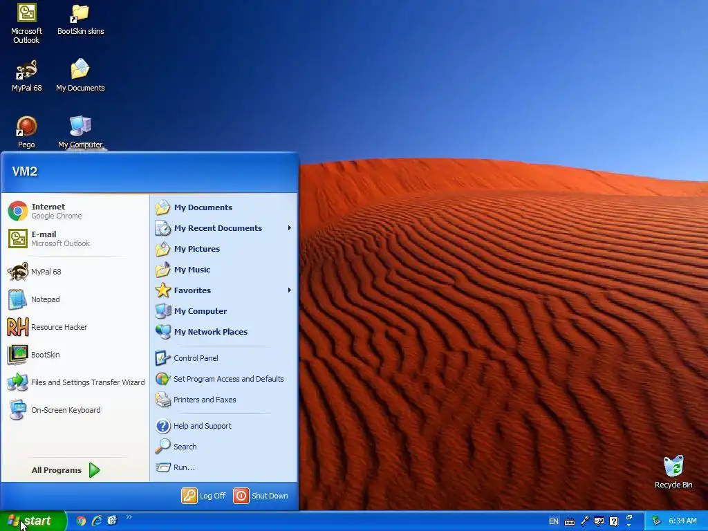The height and width of the screenshot is (531, 708).
Task: Select the Recycle Bin desktop icon
Action: [673, 472]
